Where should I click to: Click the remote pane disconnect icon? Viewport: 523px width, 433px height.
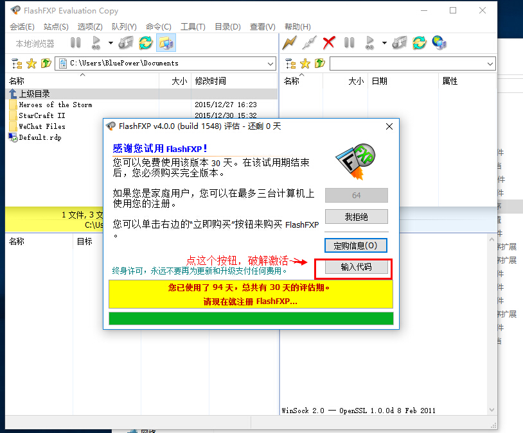coord(399,42)
